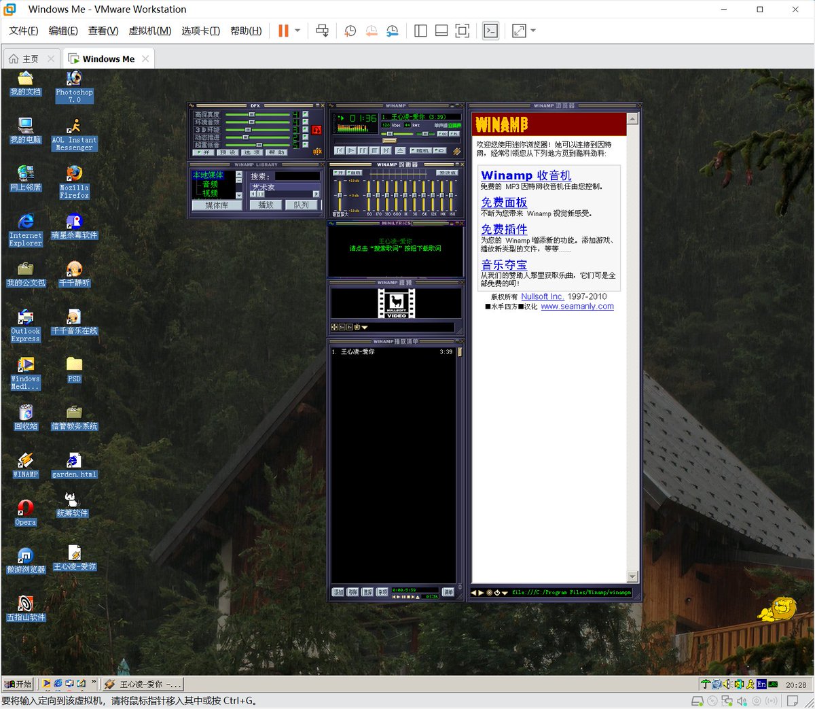Screen dimensions: 815x709
Task: Click the eject/open file button in Winamp
Action: (400, 150)
